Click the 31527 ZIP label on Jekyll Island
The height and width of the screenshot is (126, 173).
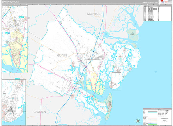click(102, 107)
